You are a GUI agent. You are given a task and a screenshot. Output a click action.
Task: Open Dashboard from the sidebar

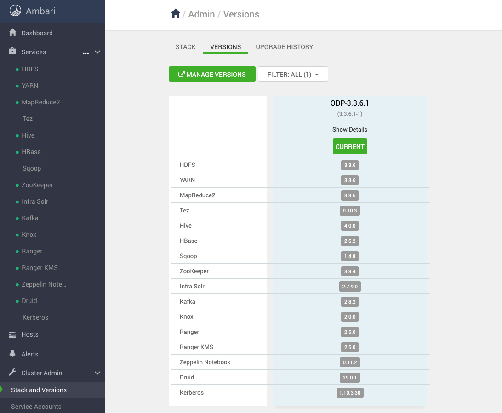(37, 33)
